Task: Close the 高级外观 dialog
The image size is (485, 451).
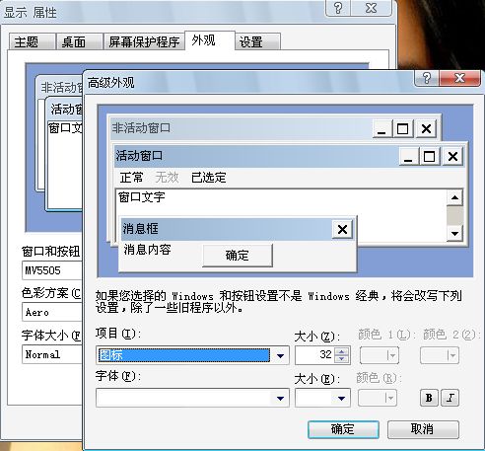Action: pyautogui.click(x=459, y=78)
